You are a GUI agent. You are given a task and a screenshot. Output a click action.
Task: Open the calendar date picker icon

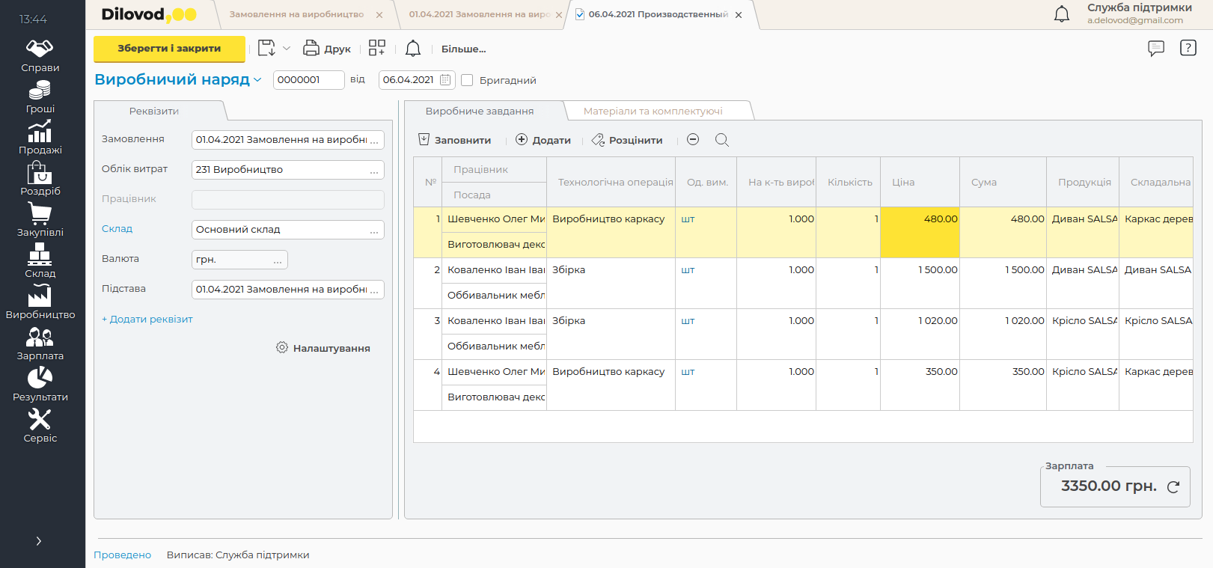pyautogui.click(x=445, y=80)
